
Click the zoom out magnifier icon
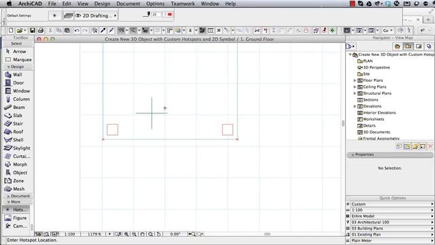[135, 234]
